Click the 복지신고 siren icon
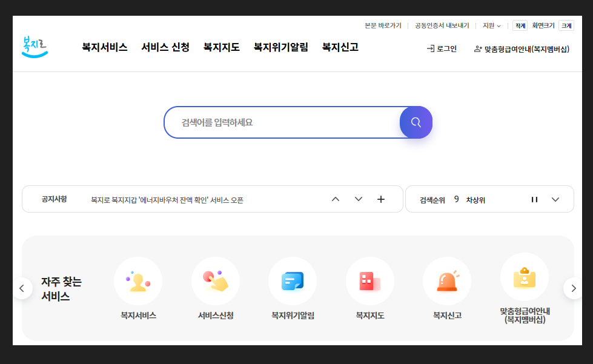Image resolution: width=593 pixels, height=364 pixels. tap(447, 280)
